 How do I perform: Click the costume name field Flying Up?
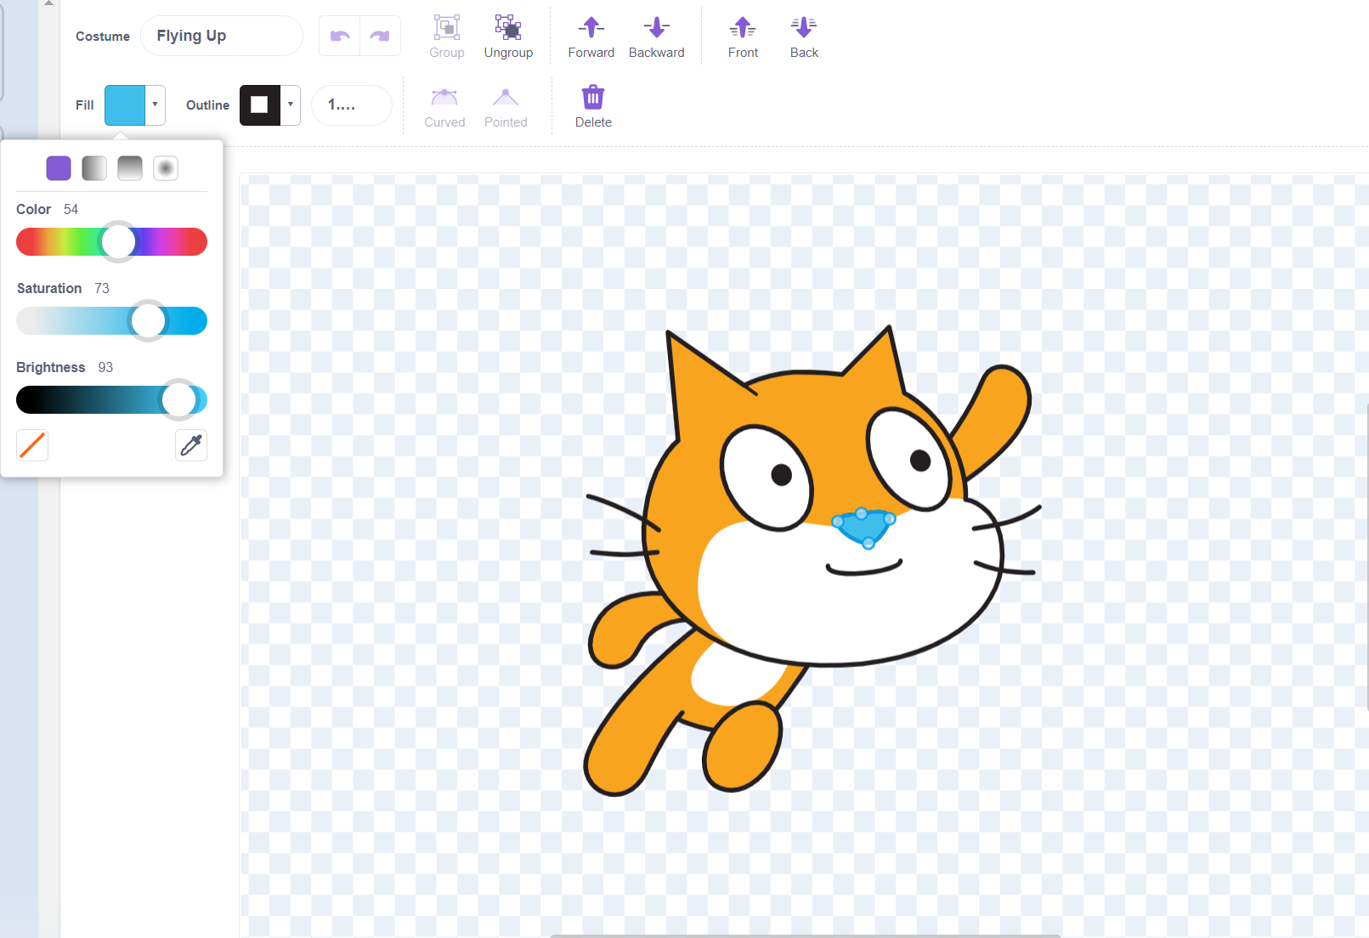(222, 36)
